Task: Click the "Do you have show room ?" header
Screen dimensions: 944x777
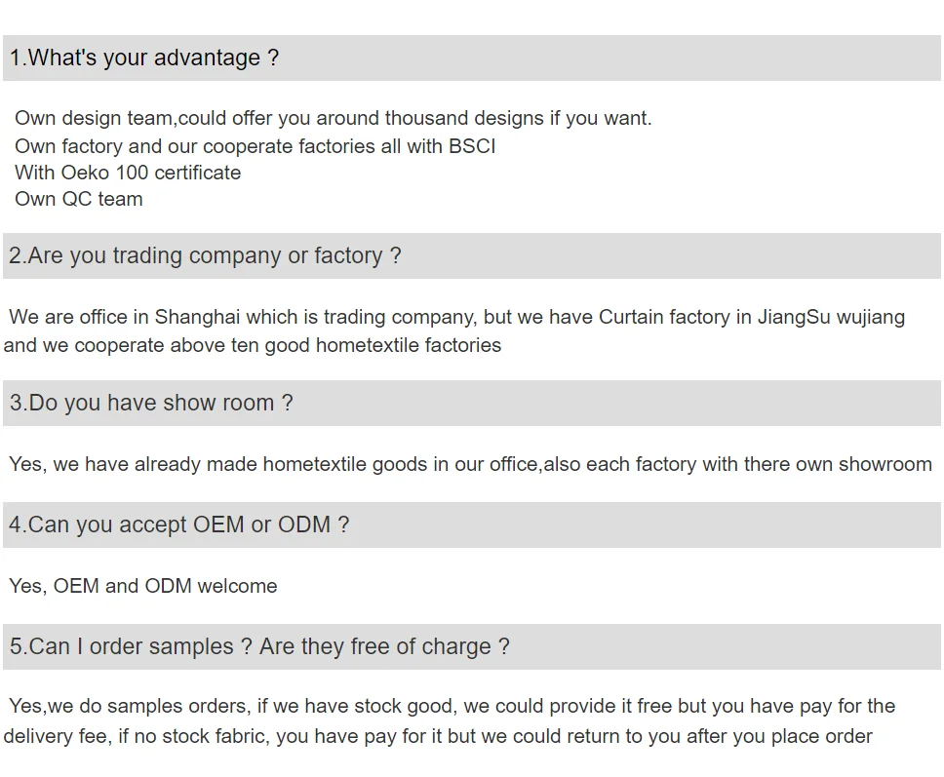Action: click(x=151, y=404)
